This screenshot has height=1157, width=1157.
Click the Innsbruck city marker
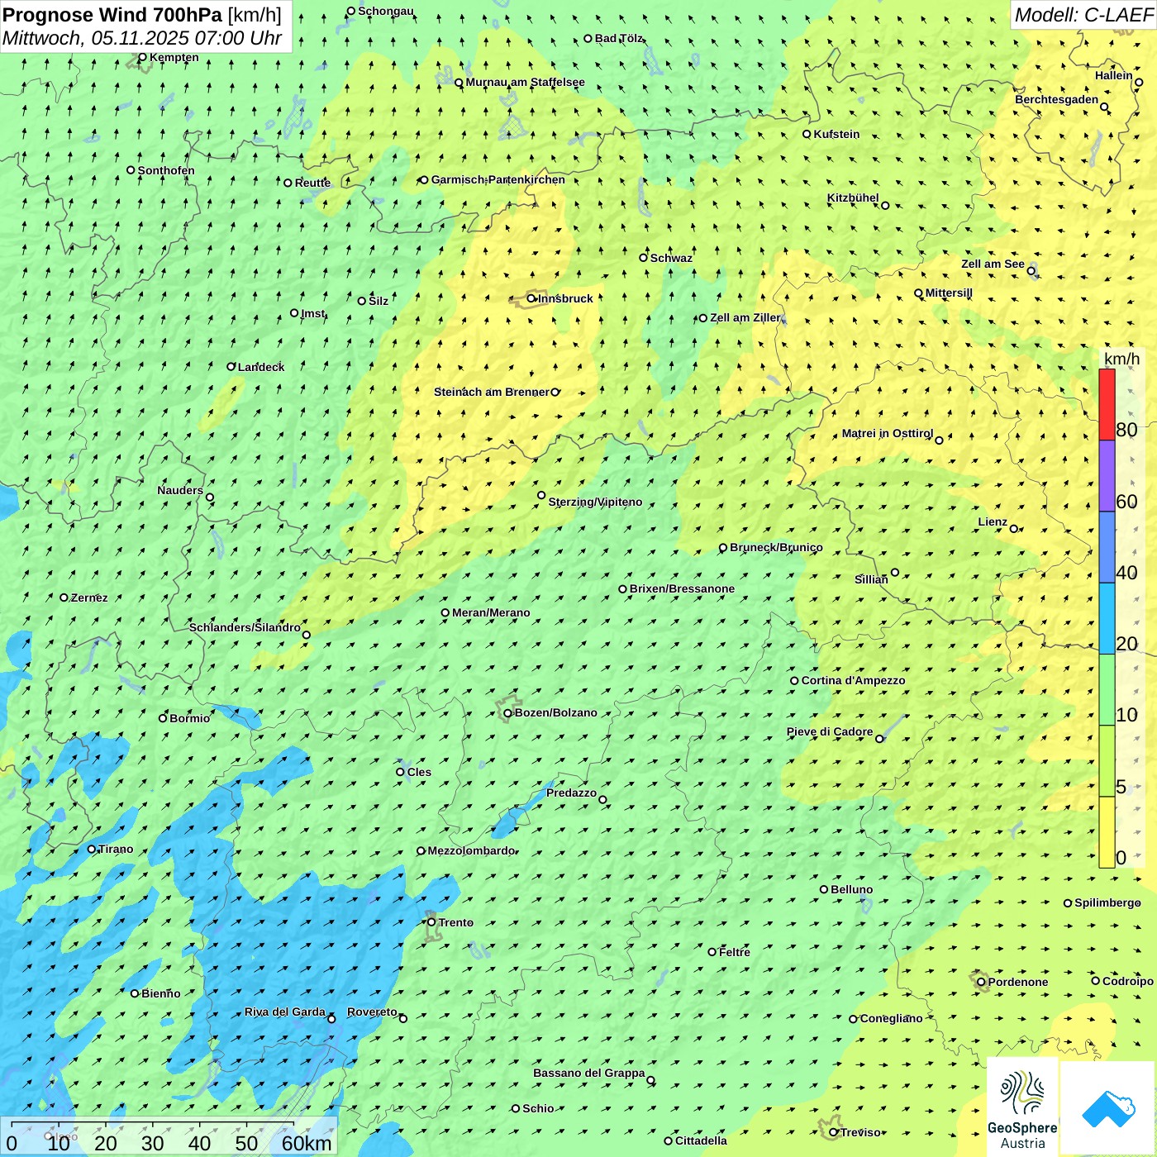(x=531, y=299)
